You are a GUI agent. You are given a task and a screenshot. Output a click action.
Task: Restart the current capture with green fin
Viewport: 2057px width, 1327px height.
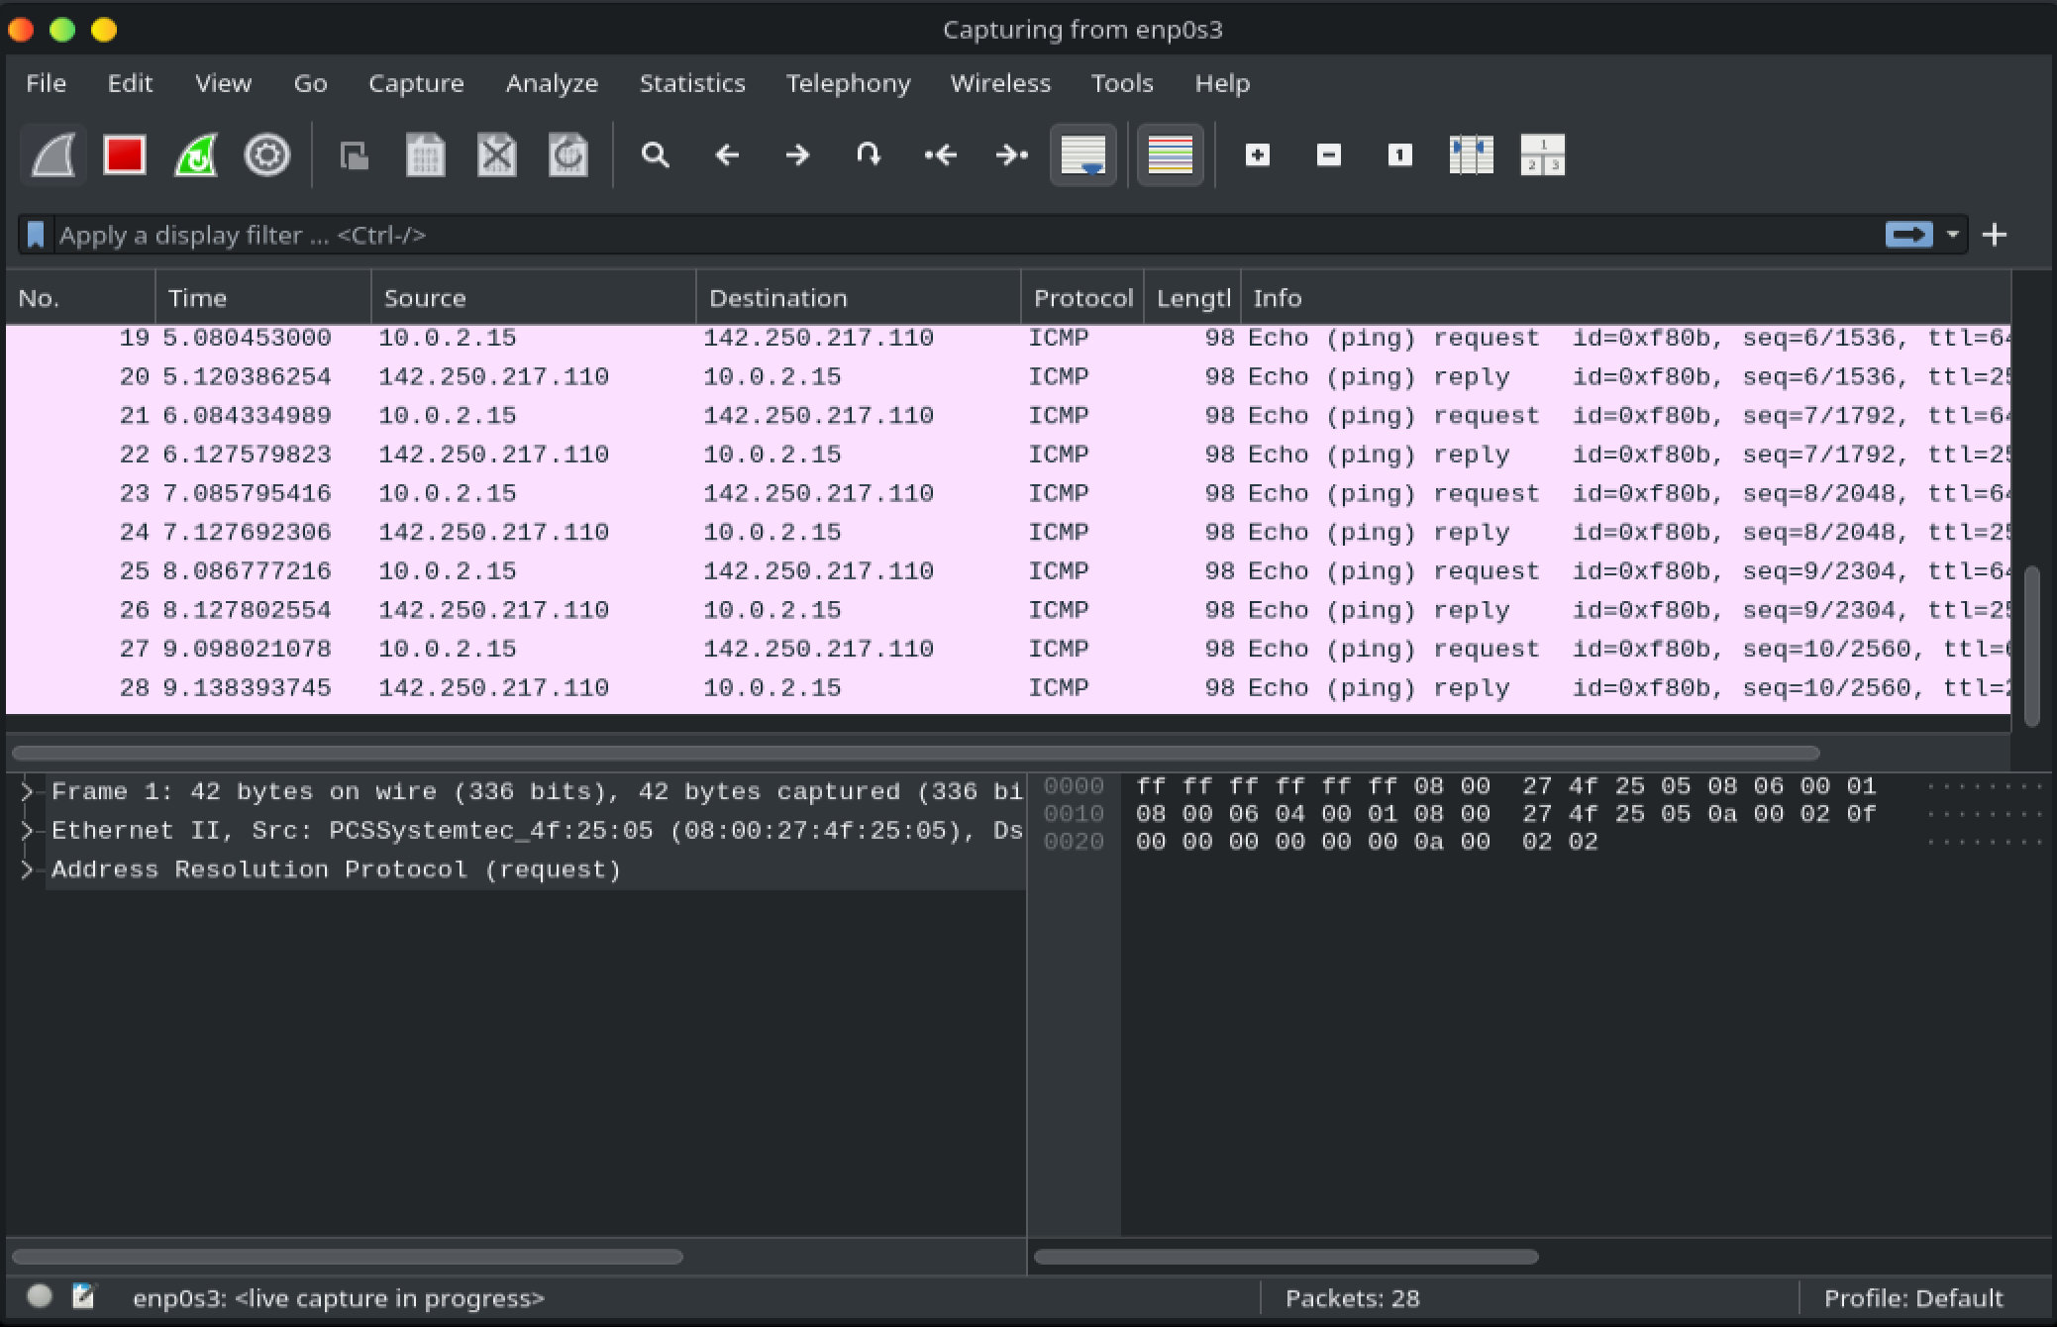click(196, 155)
